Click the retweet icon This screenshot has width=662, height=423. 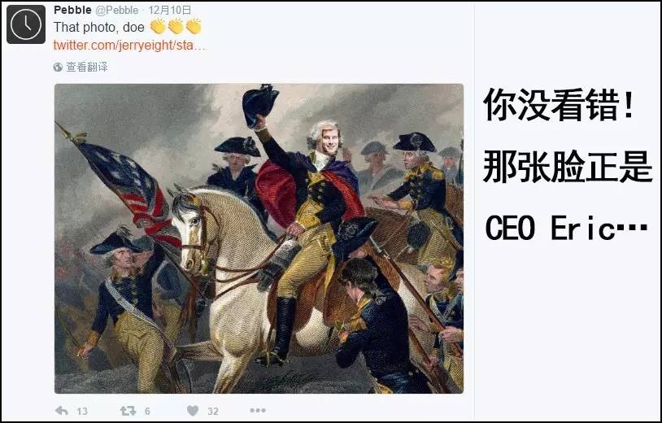coord(128,410)
